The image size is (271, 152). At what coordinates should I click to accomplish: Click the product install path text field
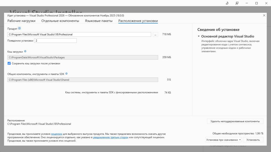(79, 34)
